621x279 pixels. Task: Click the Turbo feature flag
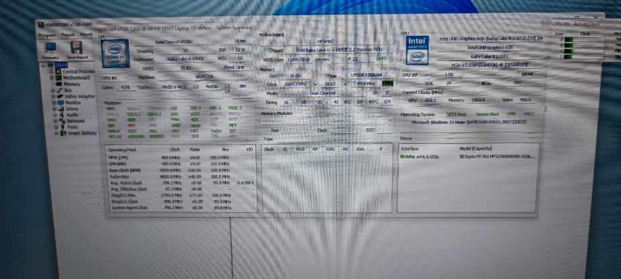216,130
